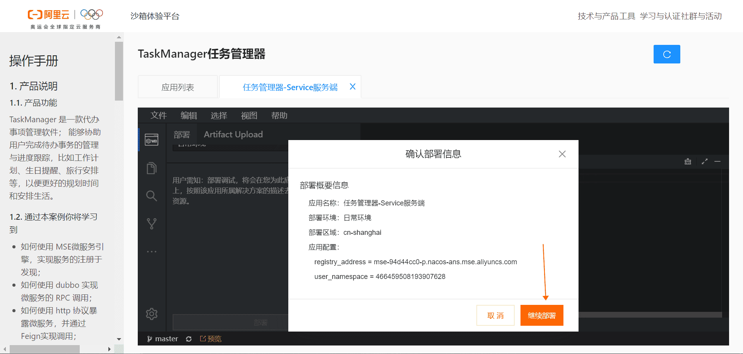743x354 pixels.
Task: Close the 确认部署信息 dialog
Action: point(562,154)
